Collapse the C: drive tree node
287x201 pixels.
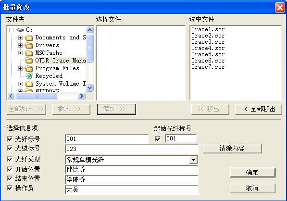[x=12, y=30]
